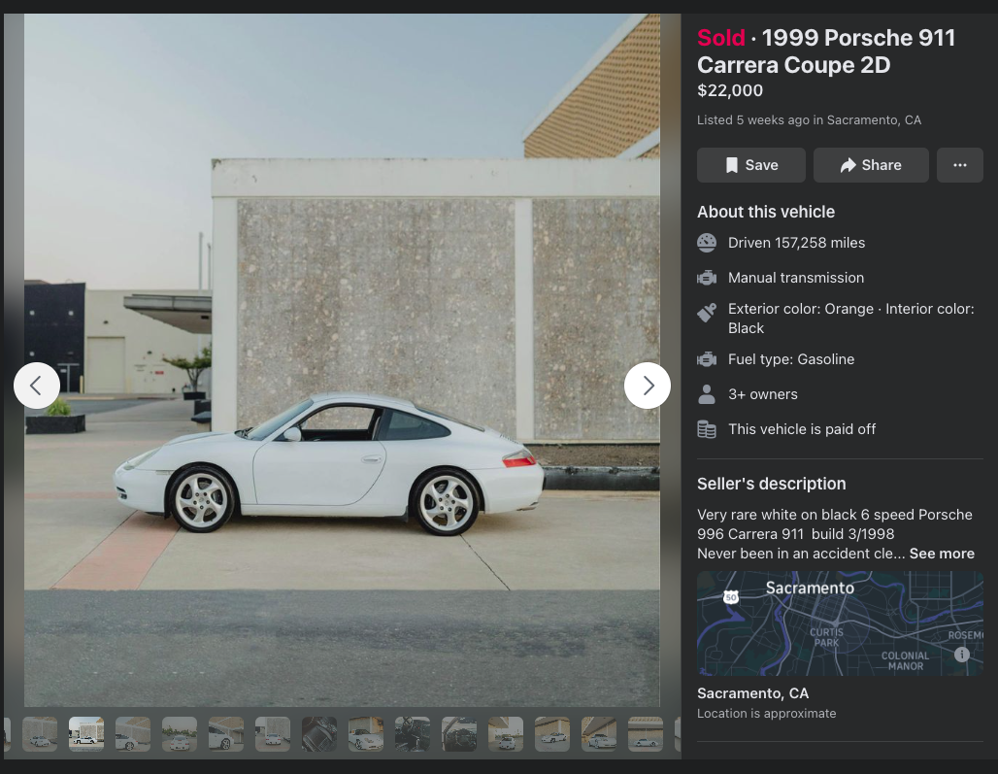Click the Seller's description heading

[x=772, y=484]
